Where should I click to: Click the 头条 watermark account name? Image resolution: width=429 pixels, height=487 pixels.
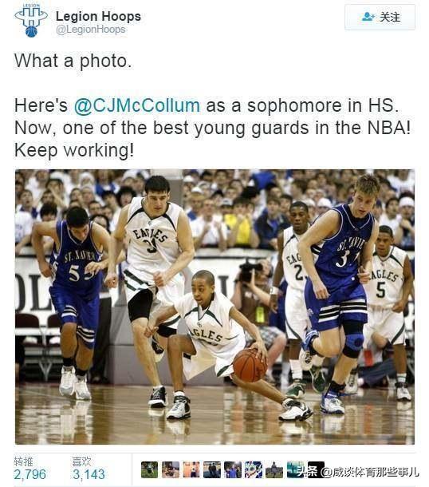[x=370, y=473]
